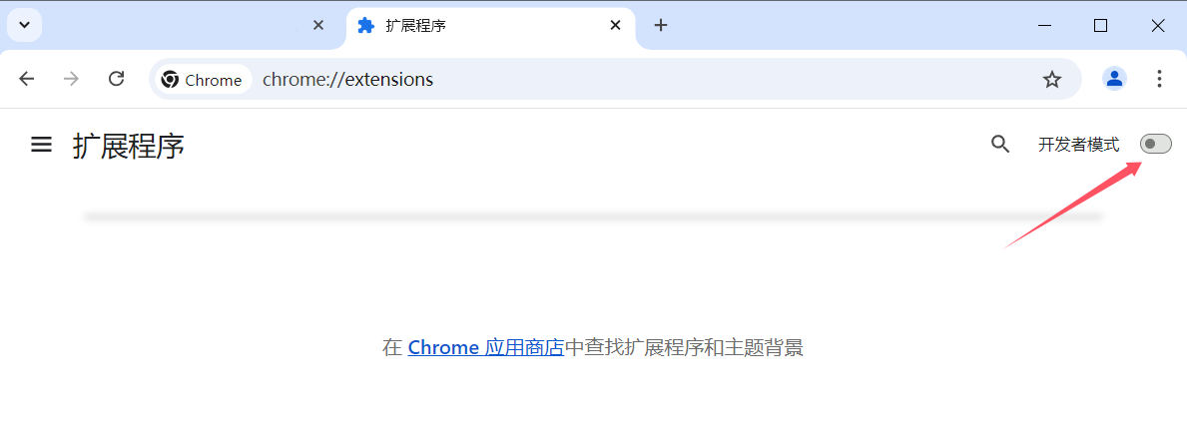1187x421 pixels.
Task: Enable the 开发者模式 toggle
Action: (x=1155, y=145)
